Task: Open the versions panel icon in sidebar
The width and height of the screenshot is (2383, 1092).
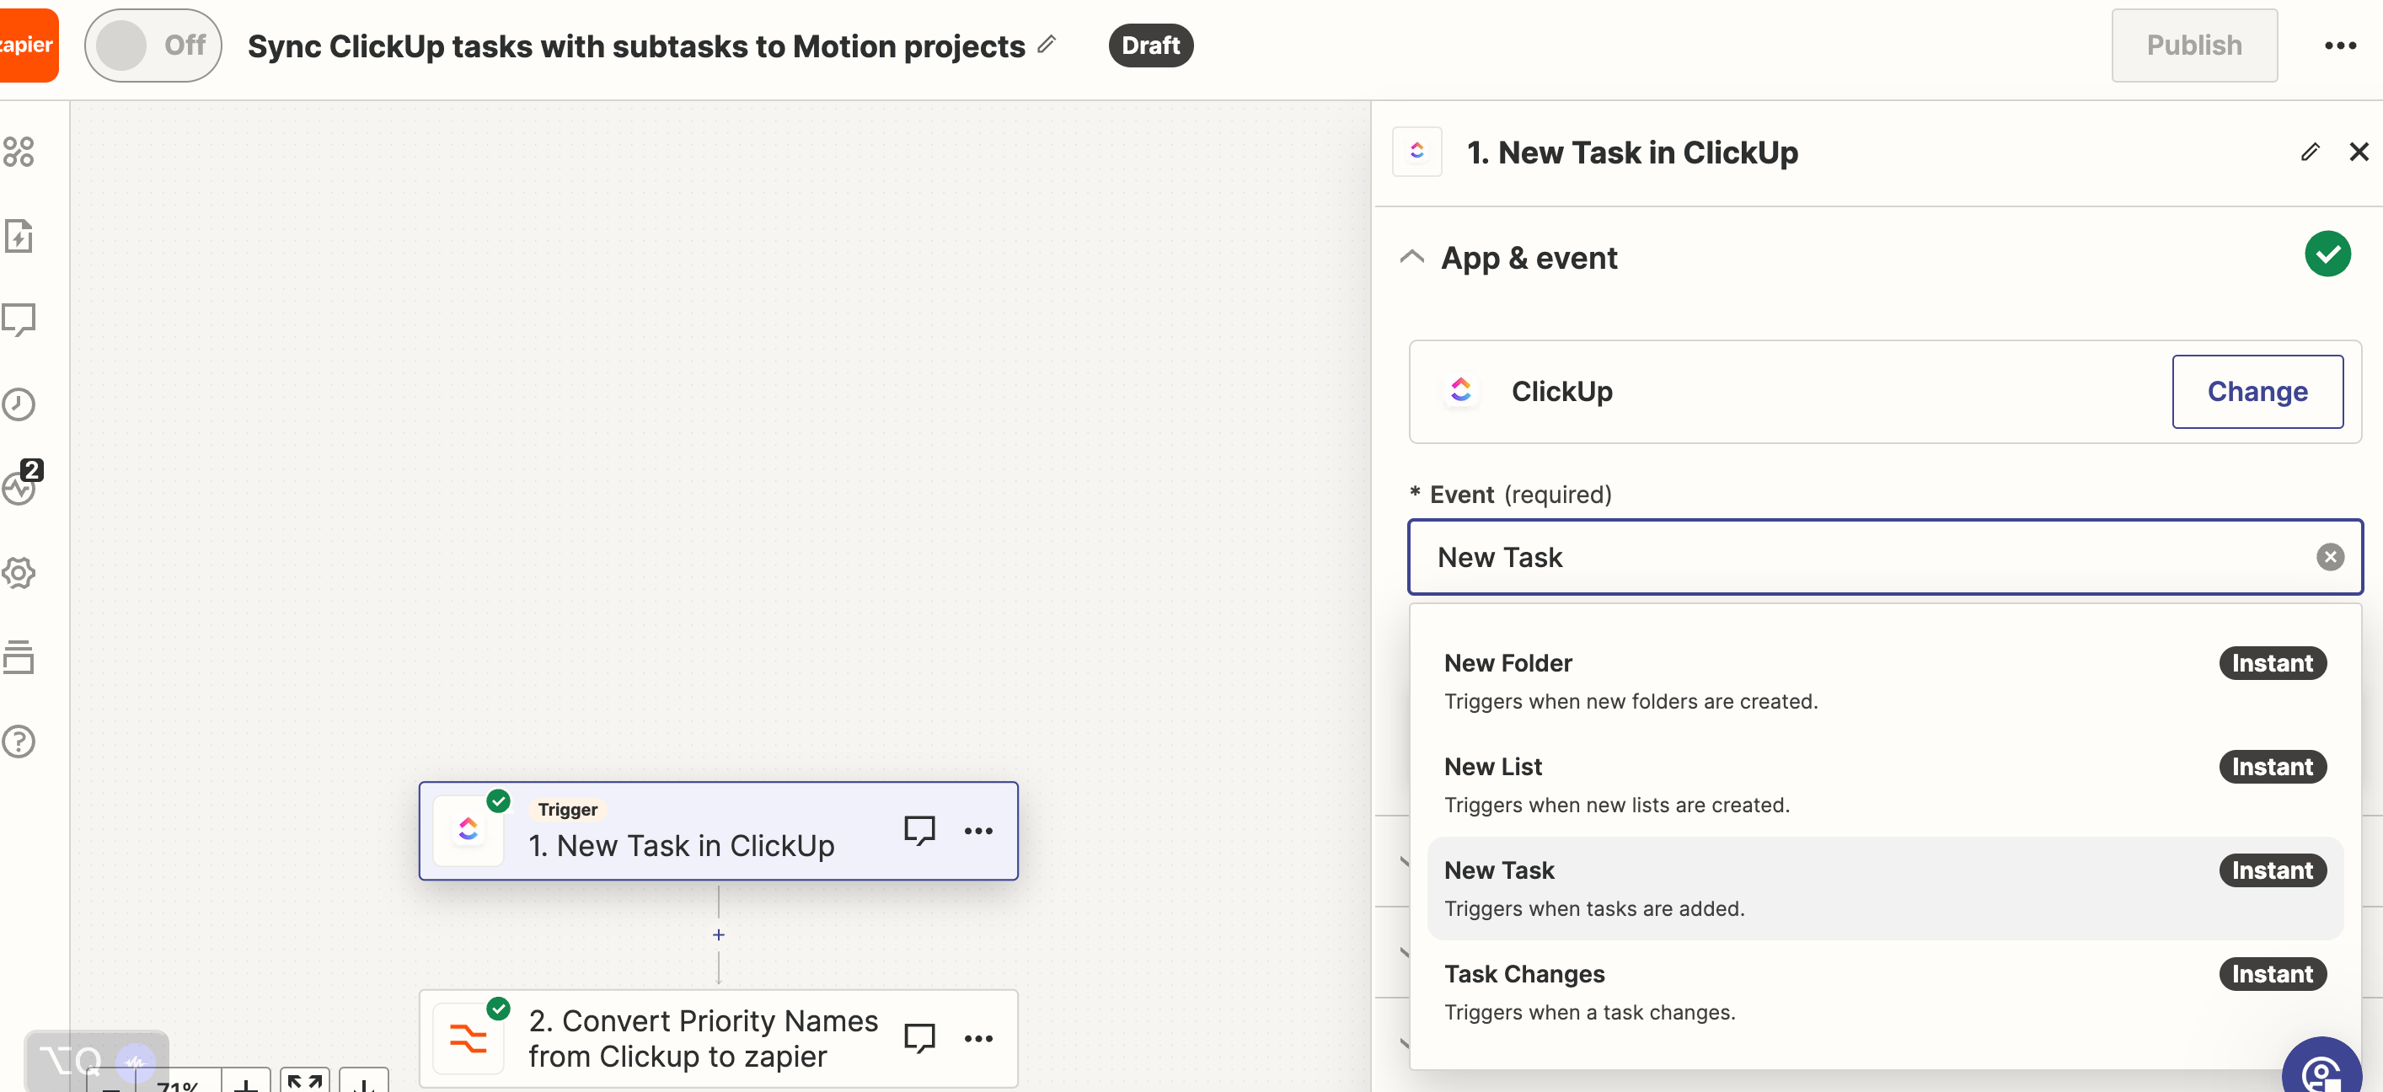Action: click(19, 656)
